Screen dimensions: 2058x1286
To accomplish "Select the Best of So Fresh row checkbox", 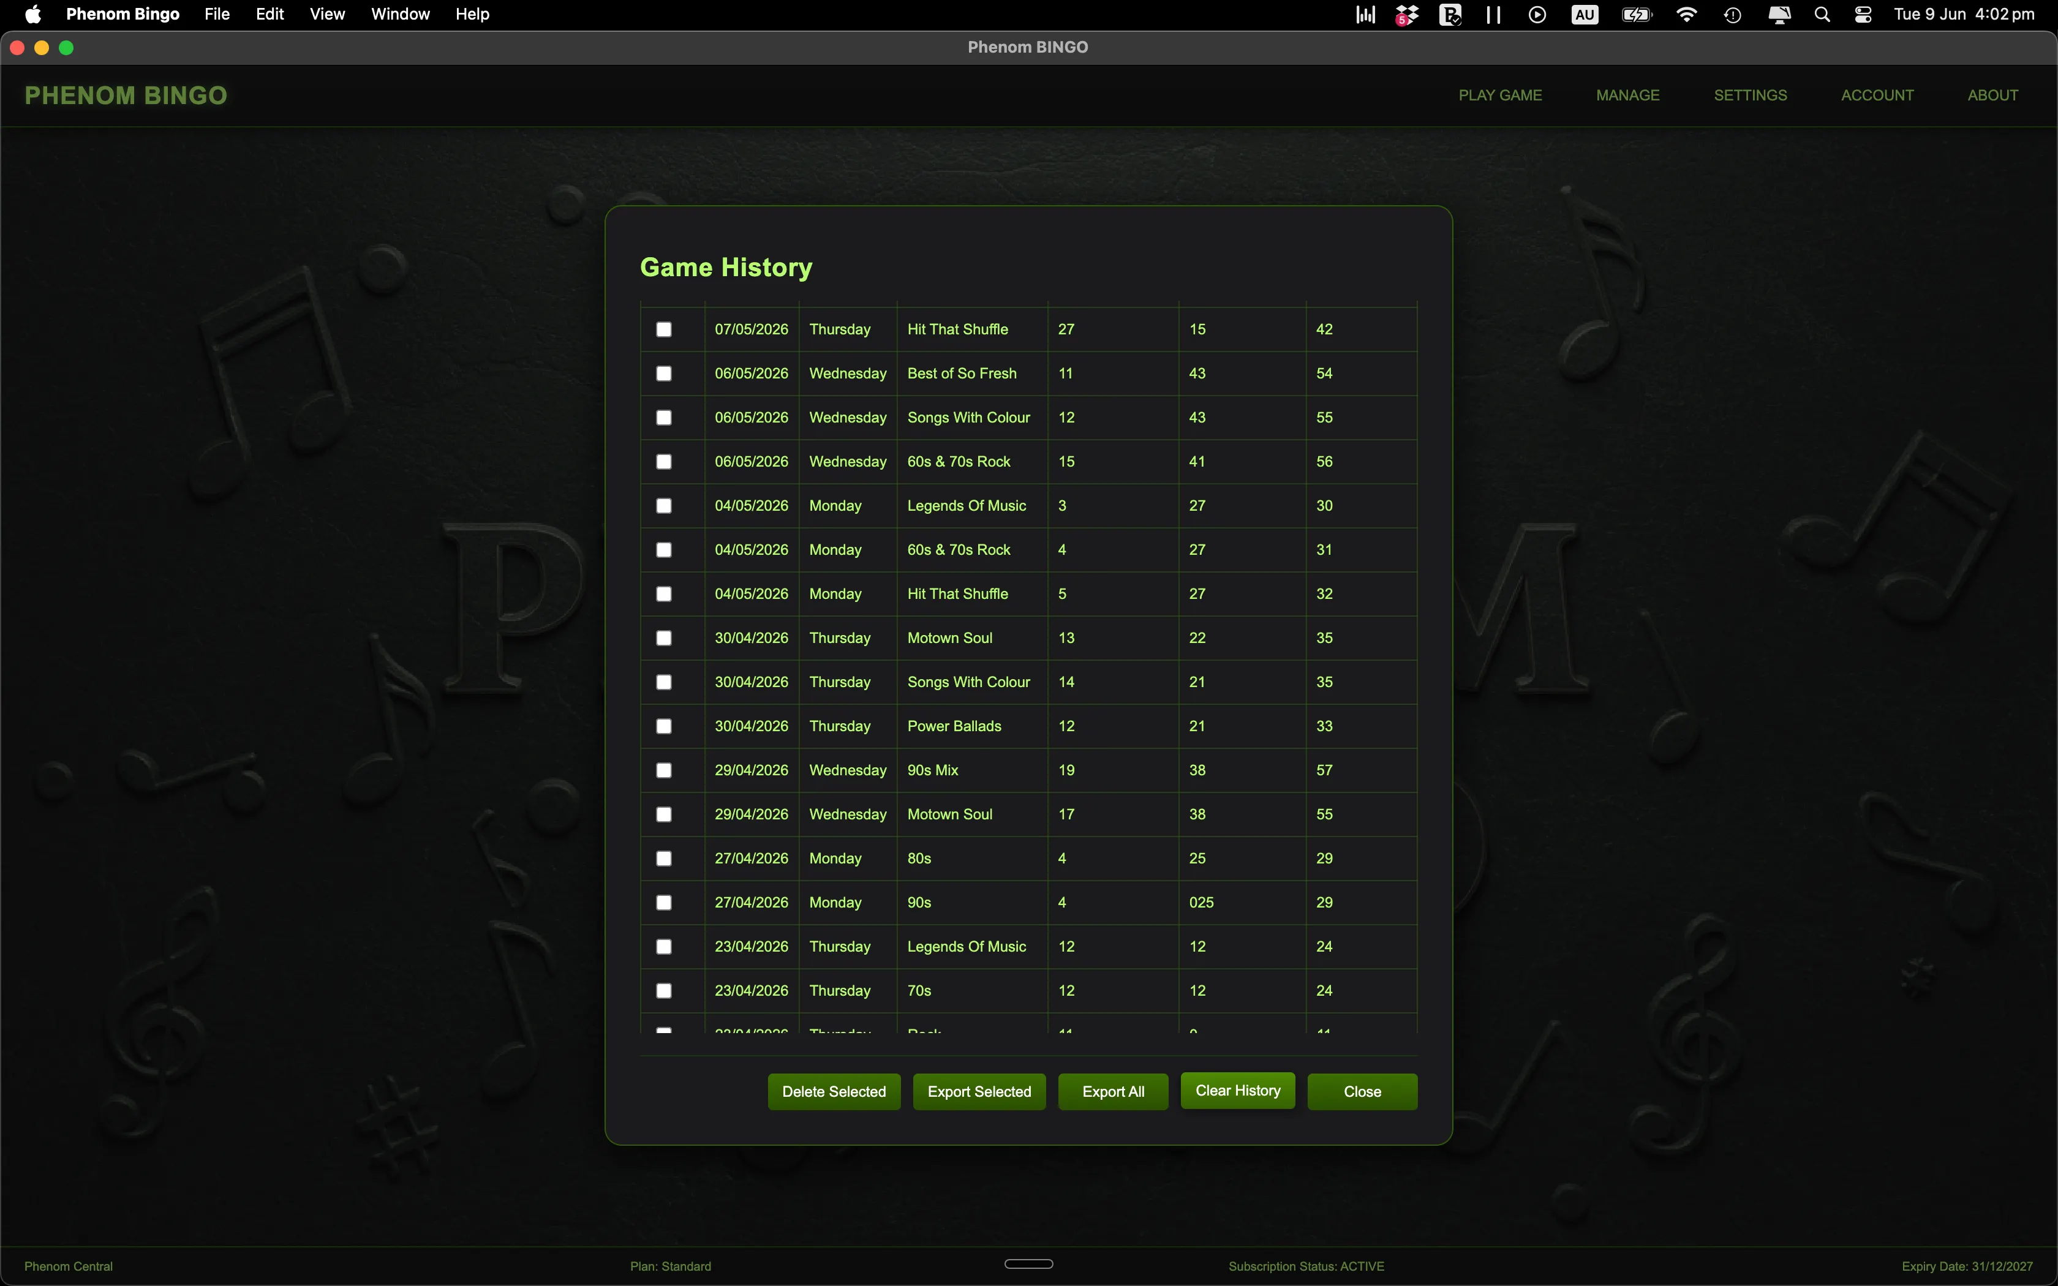I will (664, 374).
